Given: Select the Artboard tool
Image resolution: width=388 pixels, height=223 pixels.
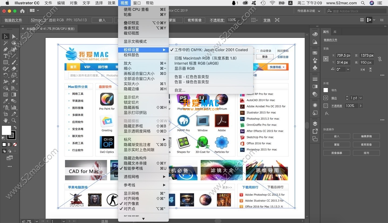Looking at the screenshot, I should (x=6, y=114).
